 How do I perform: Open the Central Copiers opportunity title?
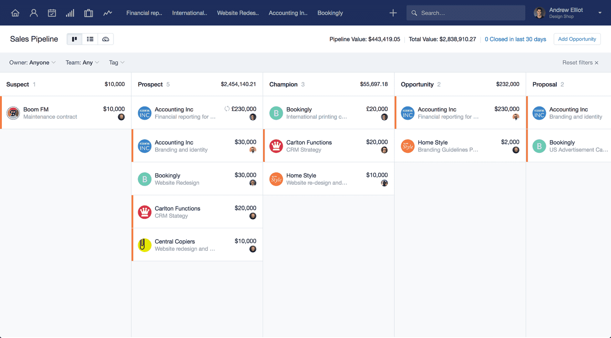coord(175,242)
